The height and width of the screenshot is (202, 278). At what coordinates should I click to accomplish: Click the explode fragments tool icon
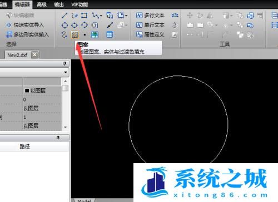[x=240, y=34]
